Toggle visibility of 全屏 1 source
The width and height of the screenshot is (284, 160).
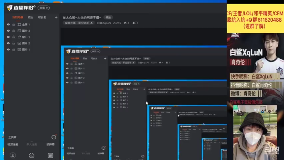pos(8,25)
